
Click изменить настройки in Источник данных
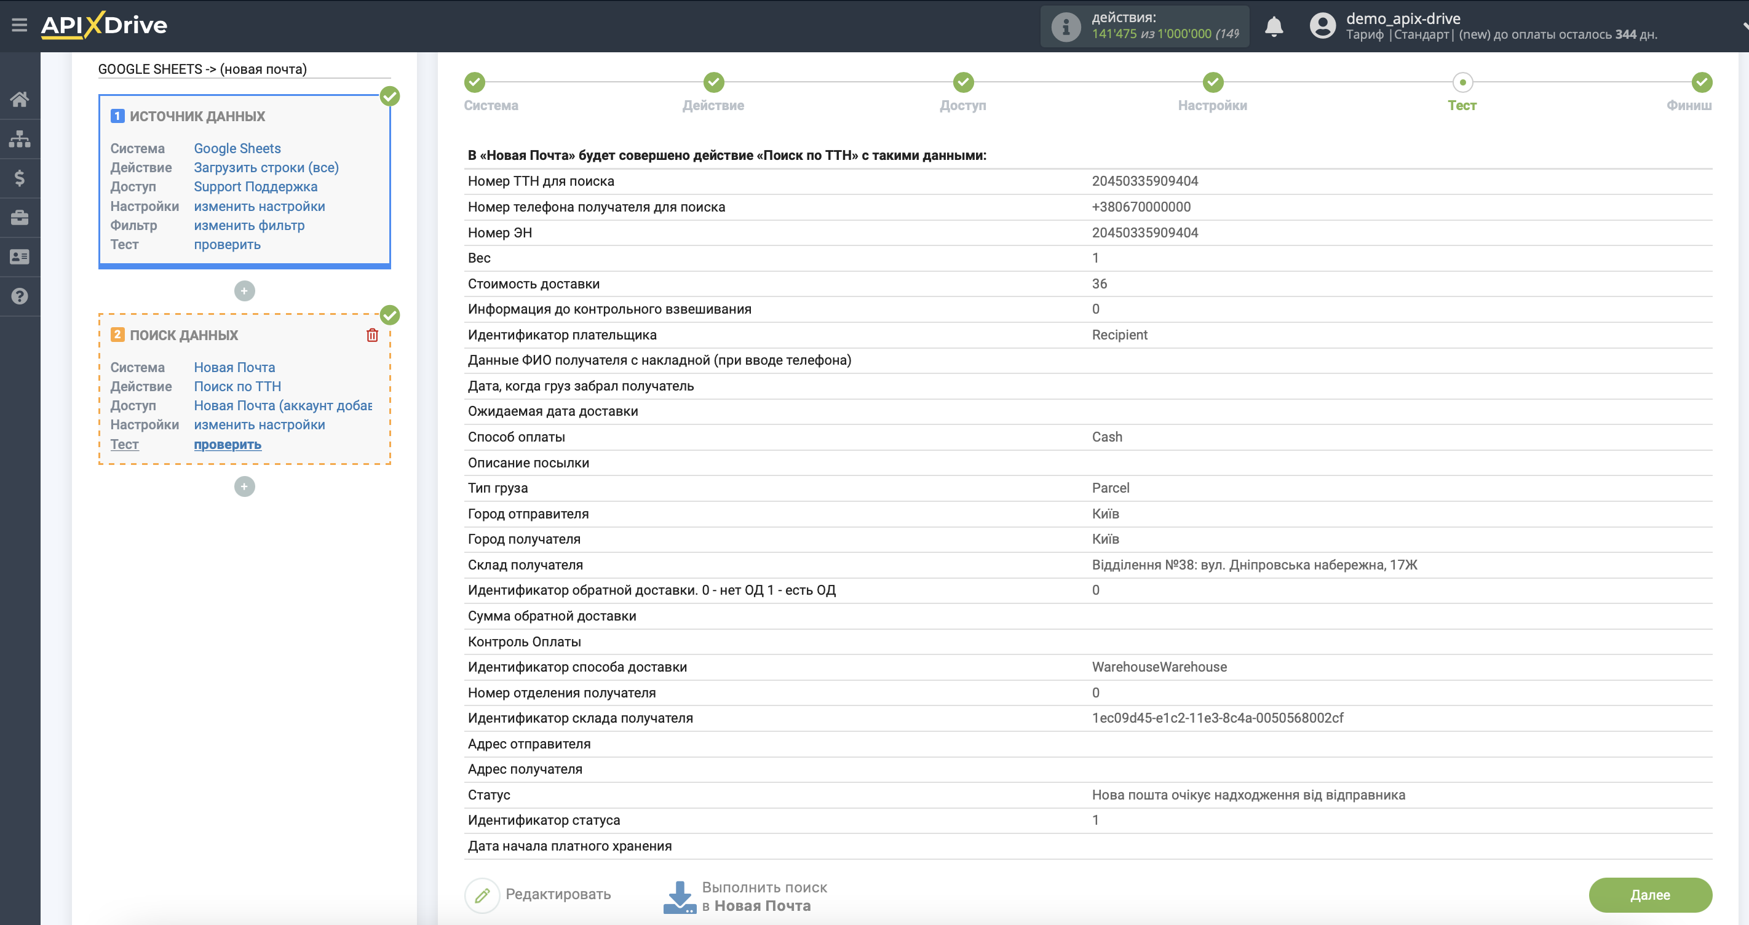click(260, 206)
